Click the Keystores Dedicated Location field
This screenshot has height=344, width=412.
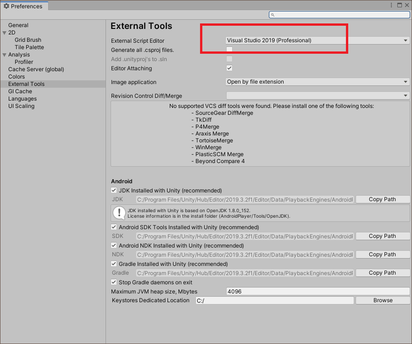pos(274,300)
